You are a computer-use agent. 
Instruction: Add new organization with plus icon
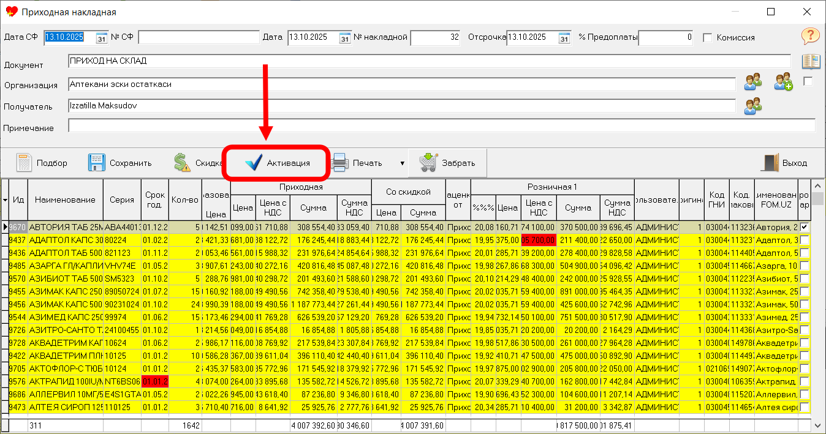pos(783,81)
